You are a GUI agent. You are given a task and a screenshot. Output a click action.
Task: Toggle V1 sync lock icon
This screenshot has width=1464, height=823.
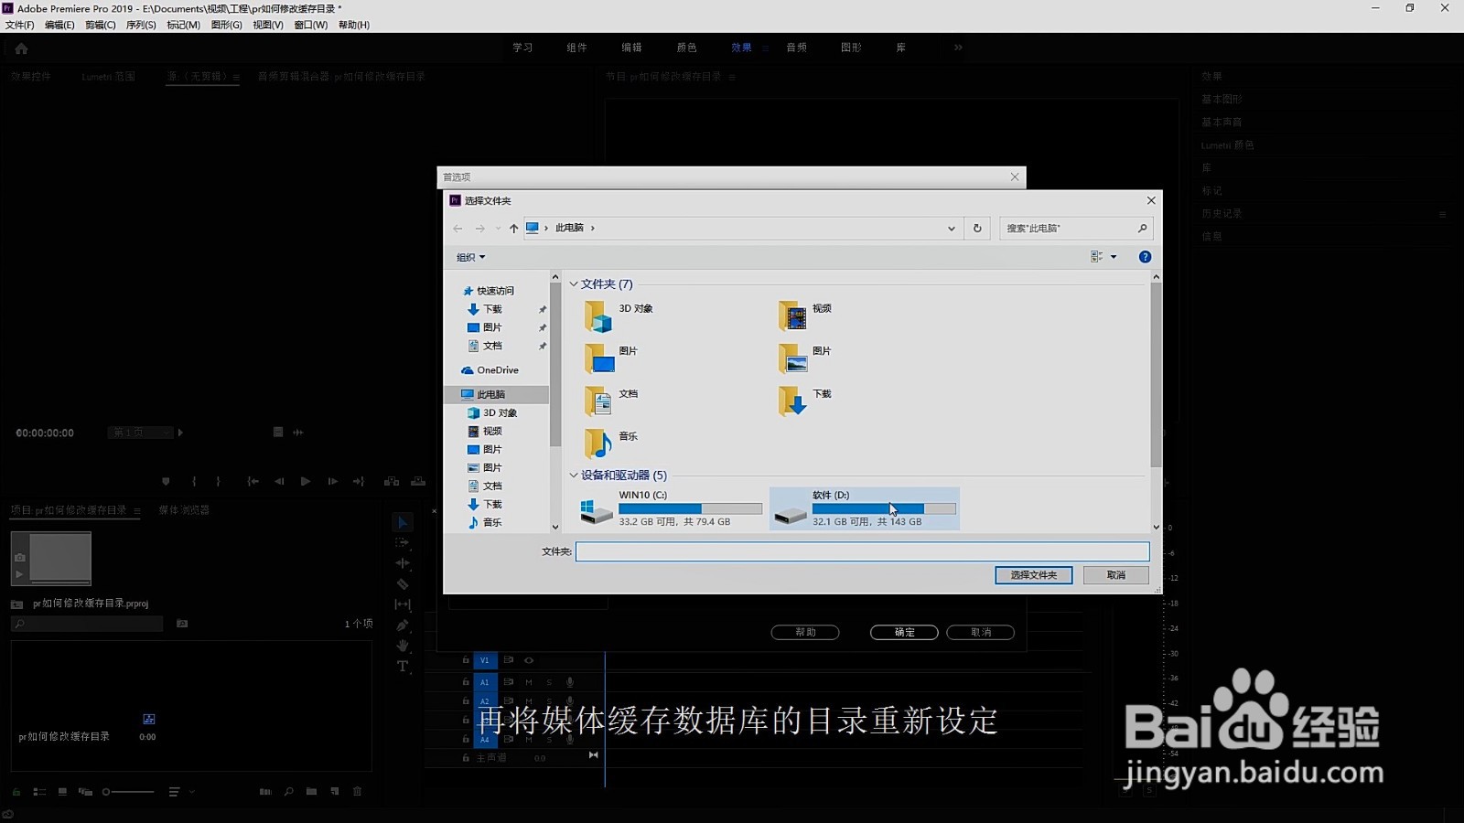[508, 660]
